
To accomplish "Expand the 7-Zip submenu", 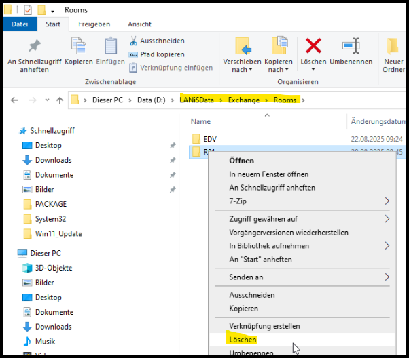I will point(387,201).
